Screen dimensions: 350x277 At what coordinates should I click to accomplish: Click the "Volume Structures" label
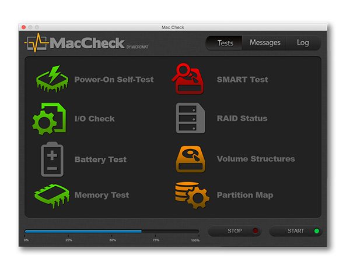pos(256,159)
